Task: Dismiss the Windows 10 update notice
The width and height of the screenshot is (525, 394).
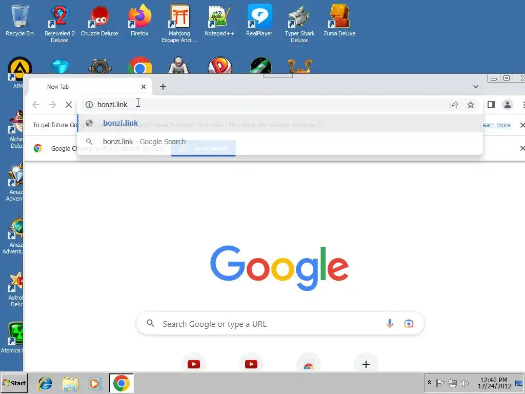Action: [522, 125]
